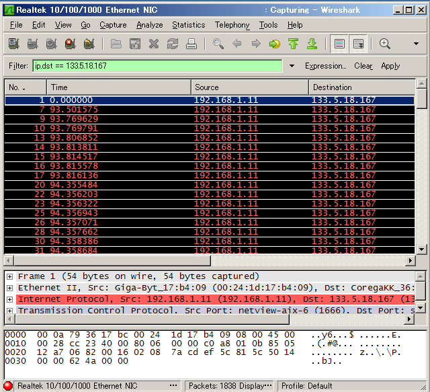Clear the display filter
The width and height of the screenshot is (430, 392).
[x=363, y=66]
